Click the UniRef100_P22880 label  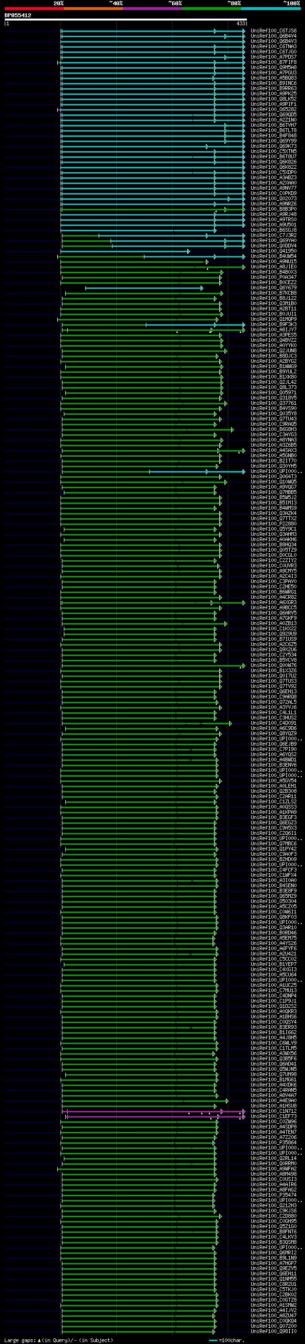pos(274,524)
